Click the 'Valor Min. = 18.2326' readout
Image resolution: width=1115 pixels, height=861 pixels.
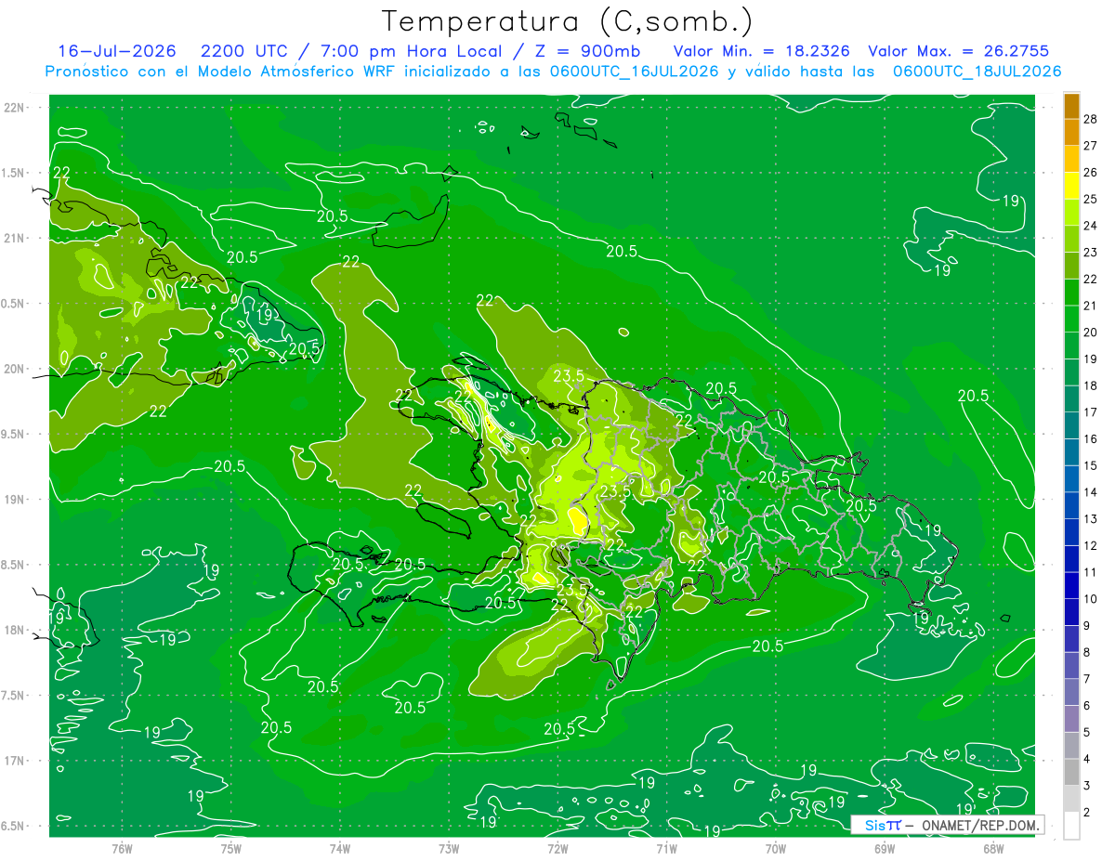pyautogui.click(x=761, y=51)
